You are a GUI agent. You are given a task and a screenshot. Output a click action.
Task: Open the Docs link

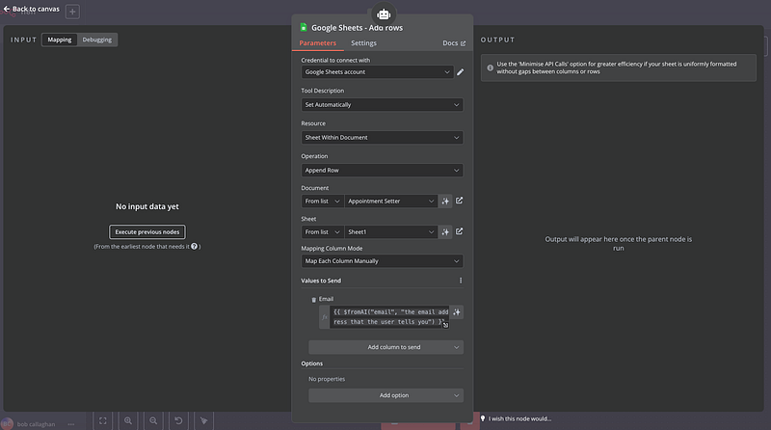[x=453, y=43]
